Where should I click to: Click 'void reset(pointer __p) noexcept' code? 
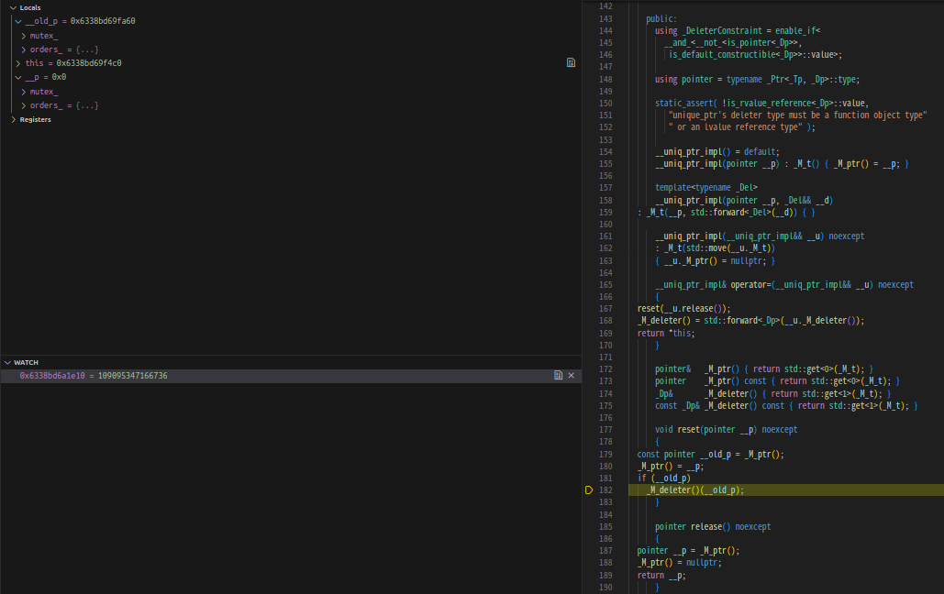(726, 430)
